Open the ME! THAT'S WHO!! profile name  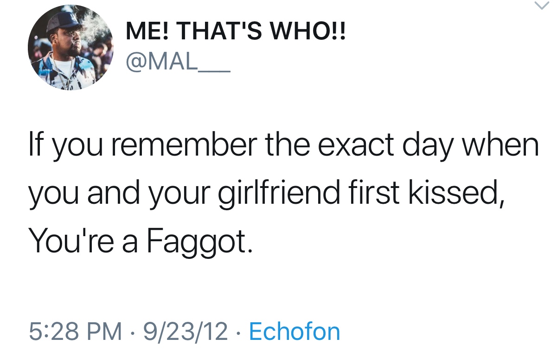pyautogui.click(x=236, y=34)
